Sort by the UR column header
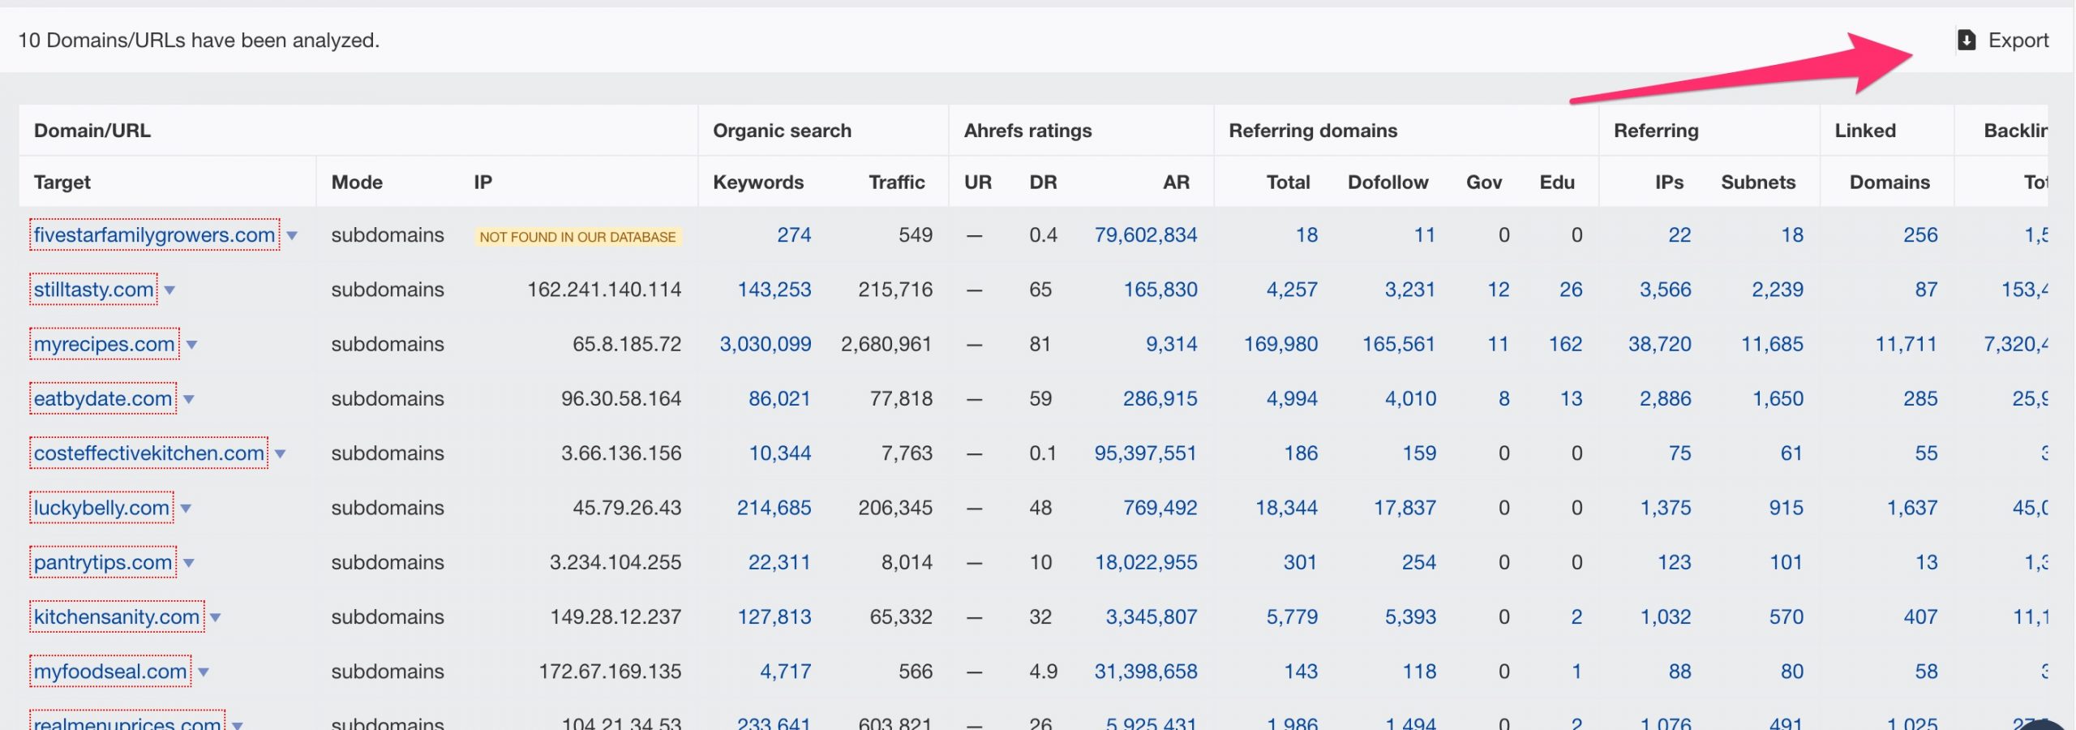Image resolution: width=2076 pixels, height=730 pixels. (978, 182)
